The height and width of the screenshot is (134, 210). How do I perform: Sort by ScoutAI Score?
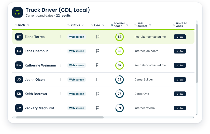(112, 25)
